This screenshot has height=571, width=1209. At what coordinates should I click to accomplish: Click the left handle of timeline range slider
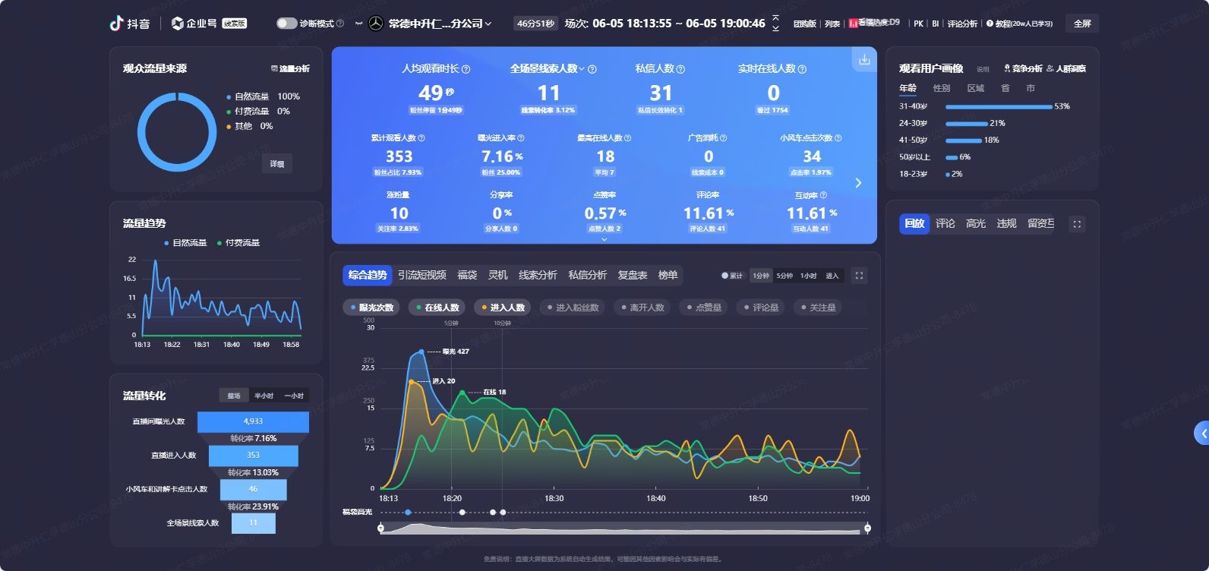(380, 528)
